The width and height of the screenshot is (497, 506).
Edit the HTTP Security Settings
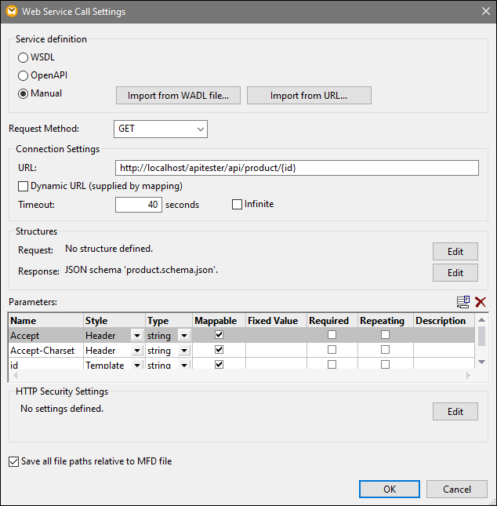pyautogui.click(x=455, y=412)
